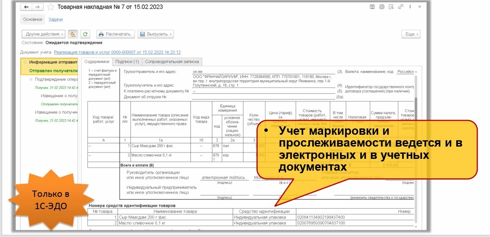Screen dimensions: 490x237
Task: Click Индивидуальная упаковка for Сыр Маасдам row
Action: (x=260, y=217)
